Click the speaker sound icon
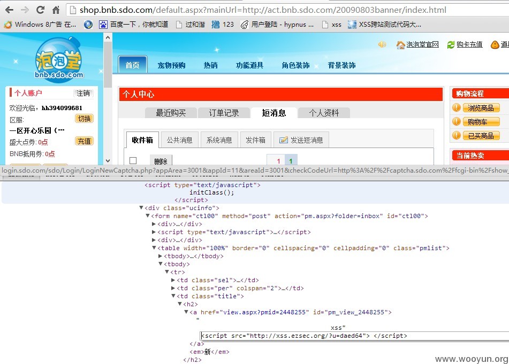 tap(382, 44)
